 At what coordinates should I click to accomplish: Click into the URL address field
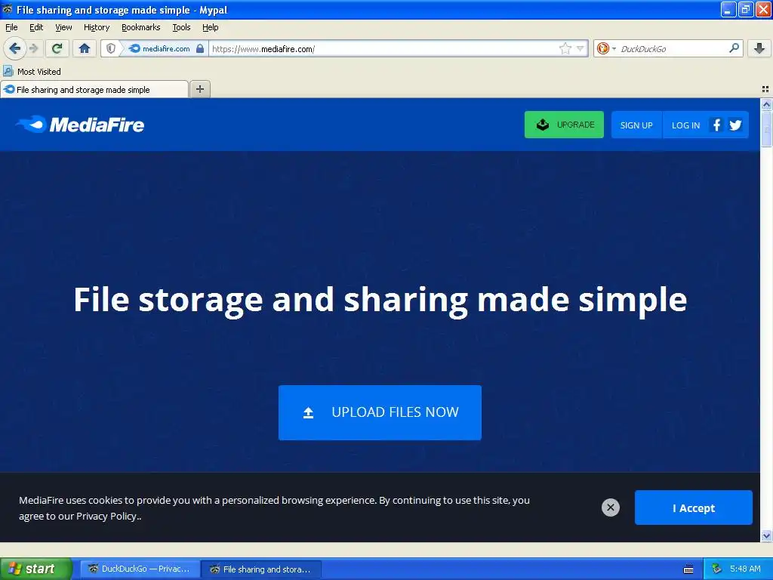383,48
